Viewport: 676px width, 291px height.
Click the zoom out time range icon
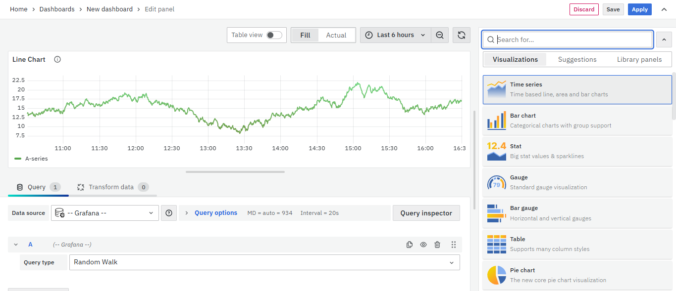pyautogui.click(x=439, y=35)
